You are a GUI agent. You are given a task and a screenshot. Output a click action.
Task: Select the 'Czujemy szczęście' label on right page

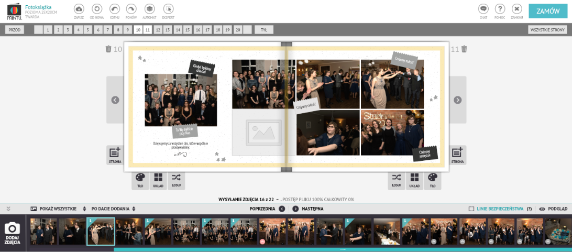[x=425, y=154]
